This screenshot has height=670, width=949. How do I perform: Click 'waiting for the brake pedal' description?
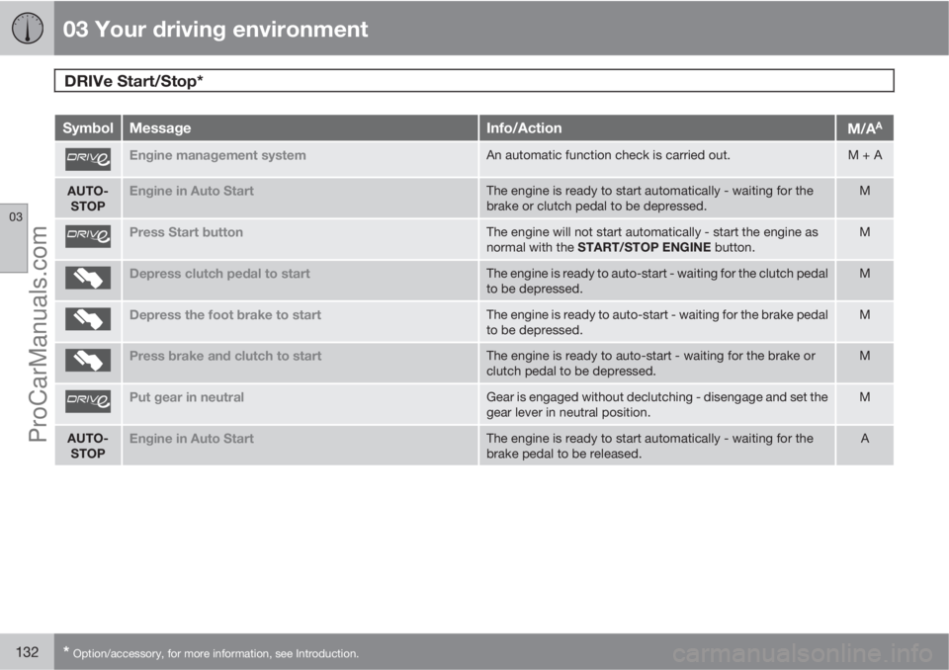[656, 322]
